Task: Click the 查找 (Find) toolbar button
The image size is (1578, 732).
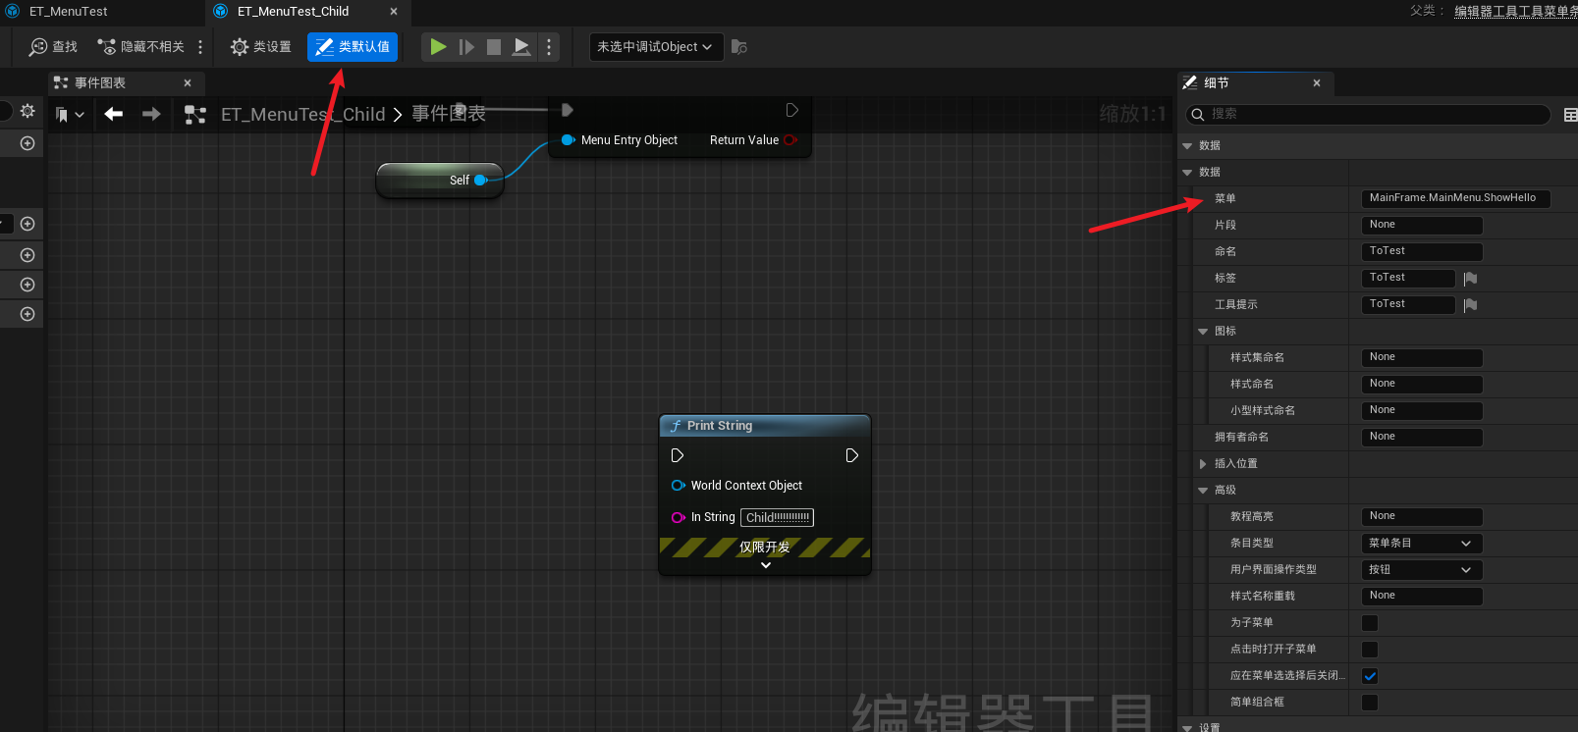Action: 53,47
